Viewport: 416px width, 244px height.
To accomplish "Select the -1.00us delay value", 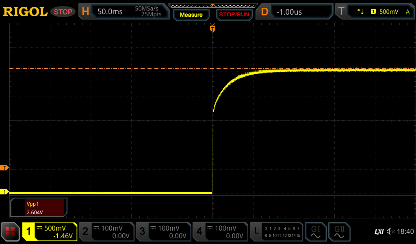I will (x=289, y=12).
